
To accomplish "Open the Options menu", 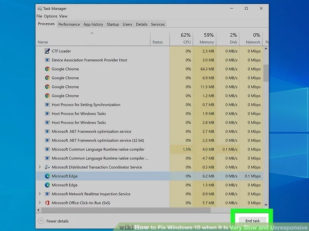I will 50,16.
